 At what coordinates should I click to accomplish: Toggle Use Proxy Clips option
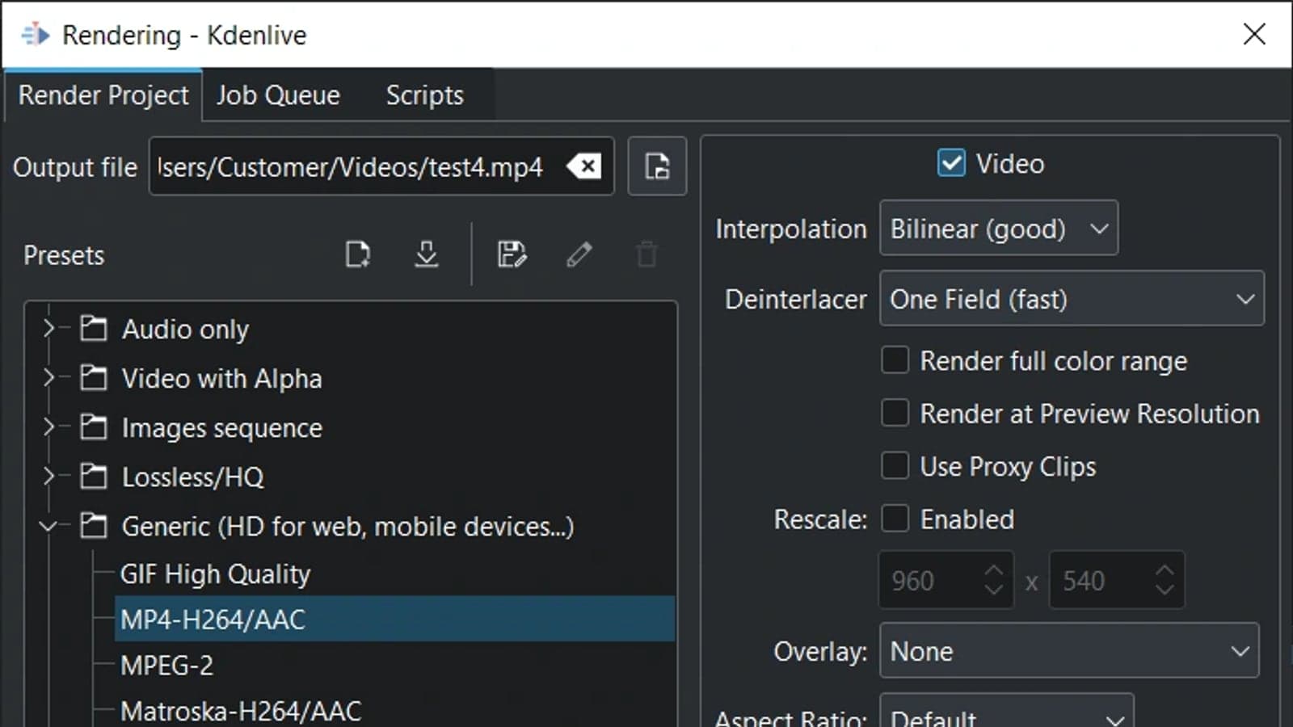tap(895, 466)
